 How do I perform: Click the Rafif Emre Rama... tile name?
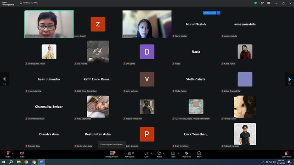coord(98,79)
